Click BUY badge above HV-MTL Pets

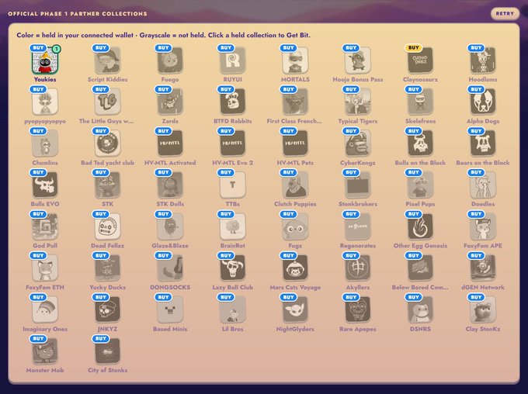[289, 131]
